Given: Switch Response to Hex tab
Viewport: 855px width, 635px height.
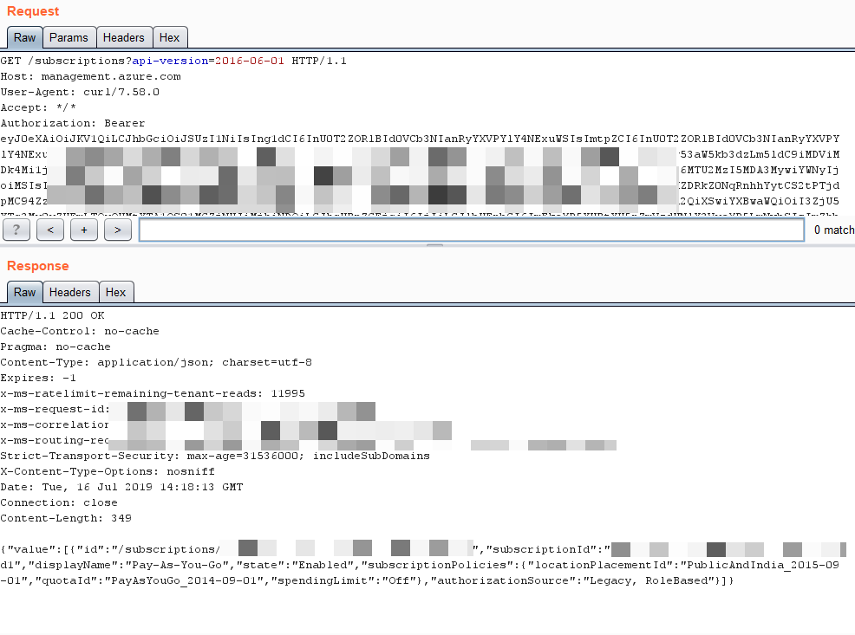Looking at the screenshot, I should point(116,292).
